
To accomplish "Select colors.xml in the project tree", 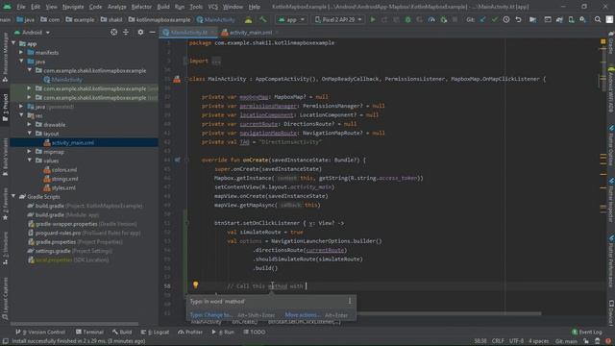I will [x=64, y=170].
